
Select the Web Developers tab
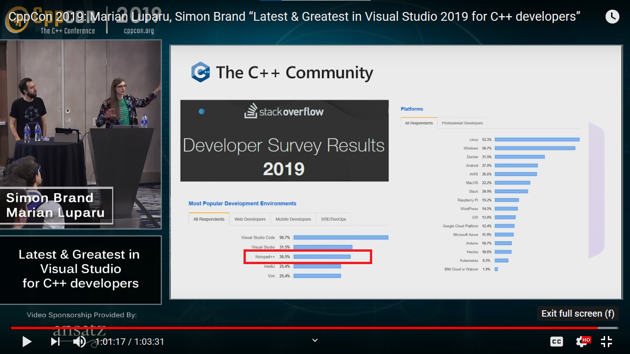click(x=250, y=219)
